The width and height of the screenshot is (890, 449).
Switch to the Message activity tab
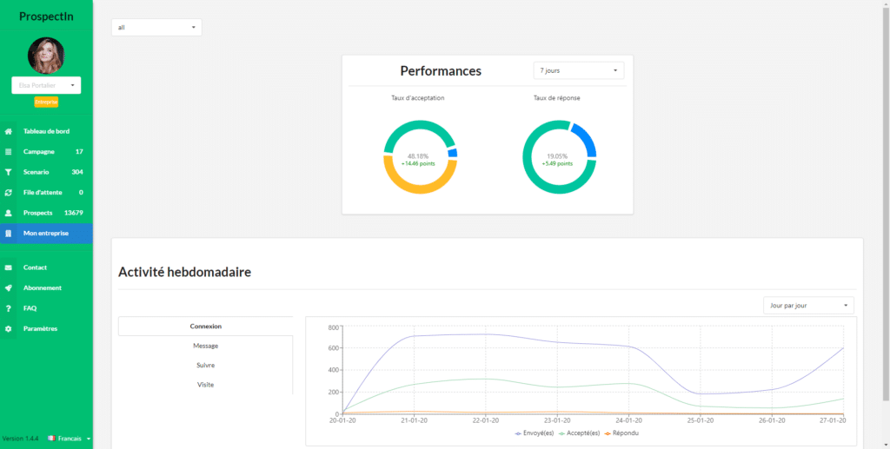tap(205, 346)
